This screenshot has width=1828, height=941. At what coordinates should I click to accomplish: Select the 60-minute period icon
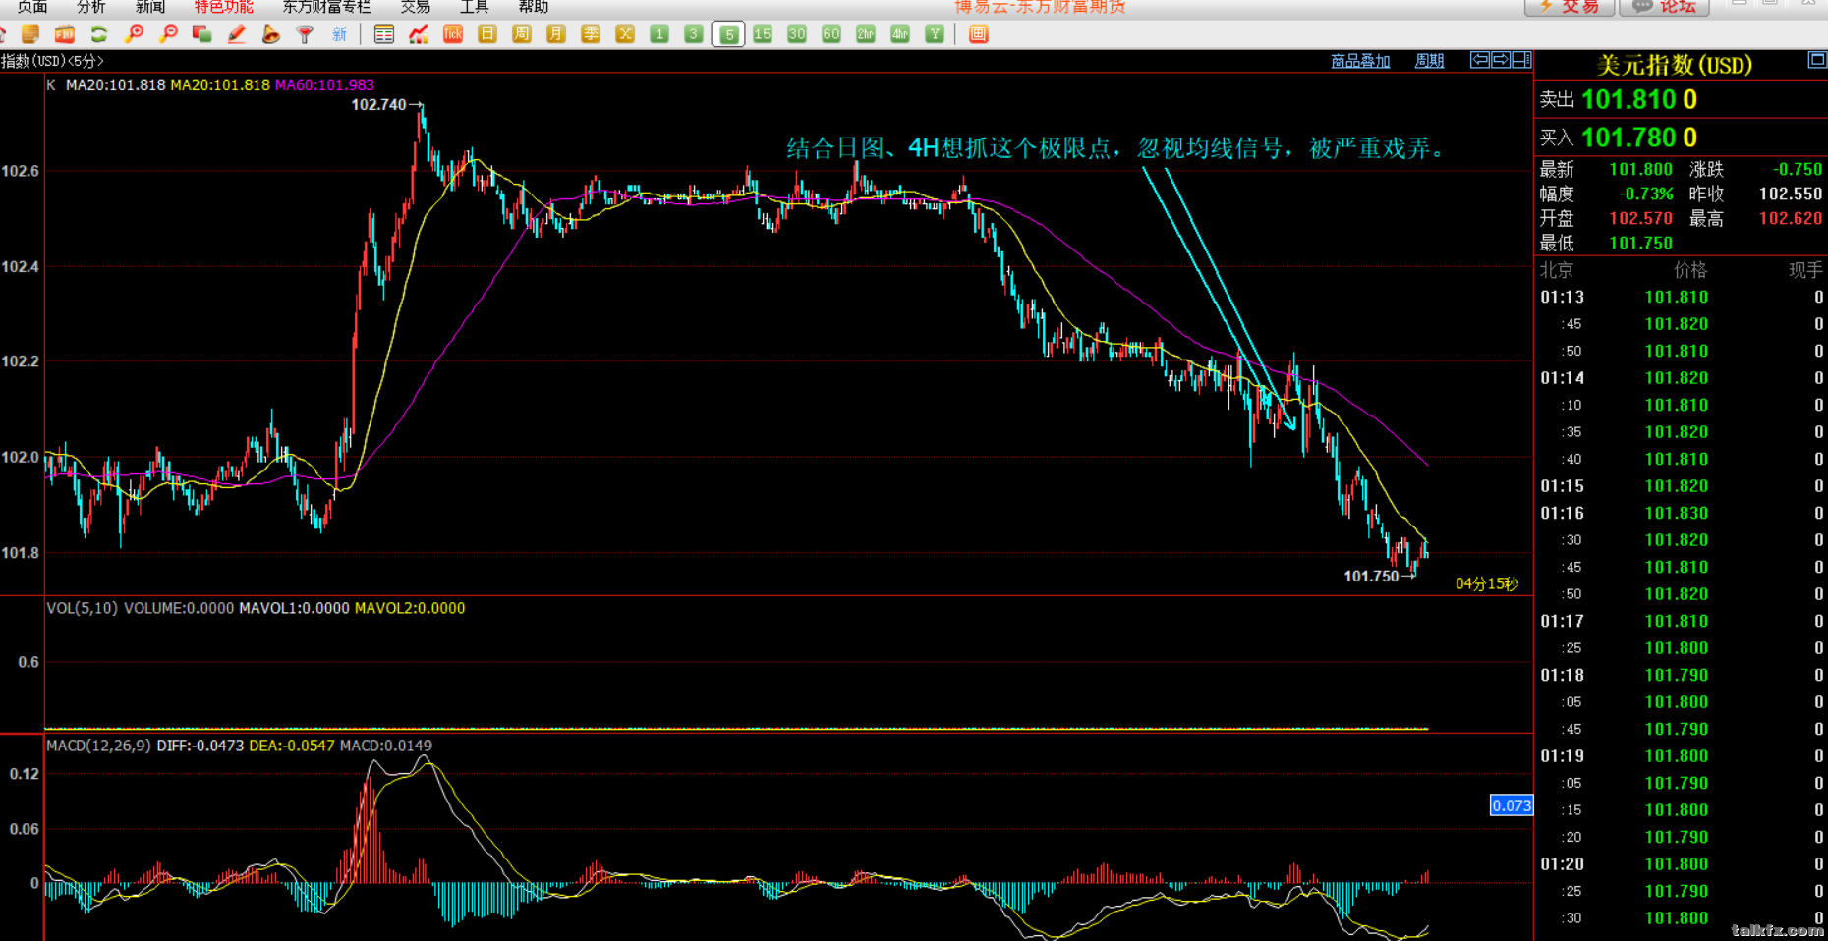pos(831,34)
